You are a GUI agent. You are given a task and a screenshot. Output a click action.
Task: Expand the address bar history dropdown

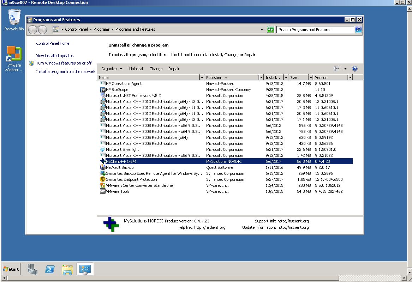(x=262, y=30)
